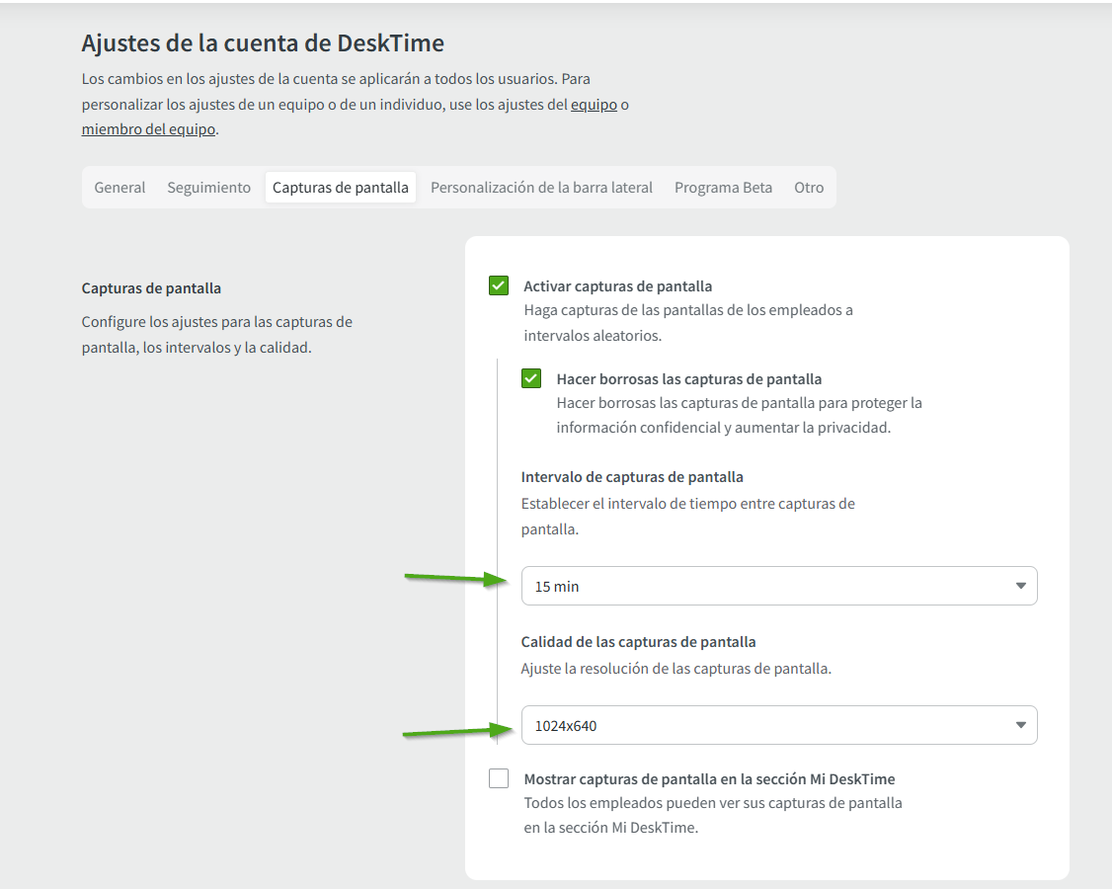Open the Programa Beta tab
The width and height of the screenshot is (1112, 889).
(723, 188)
